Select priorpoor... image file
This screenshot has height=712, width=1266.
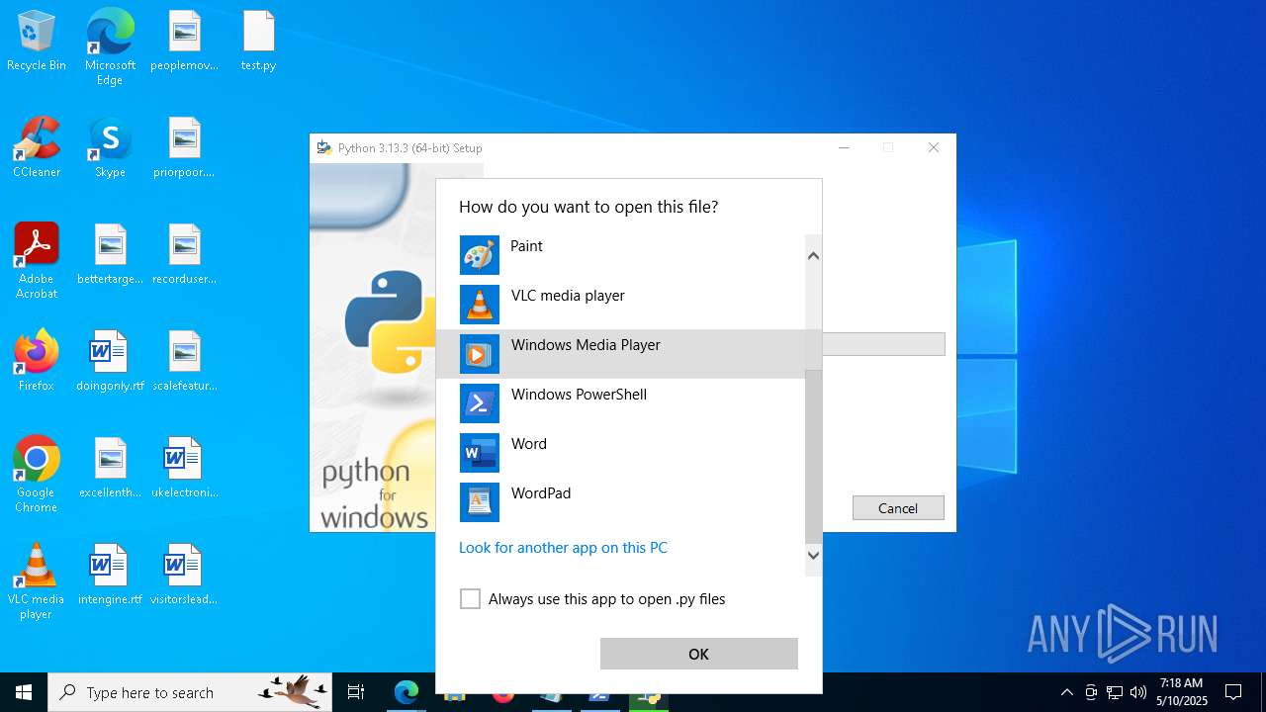point(184,148)
